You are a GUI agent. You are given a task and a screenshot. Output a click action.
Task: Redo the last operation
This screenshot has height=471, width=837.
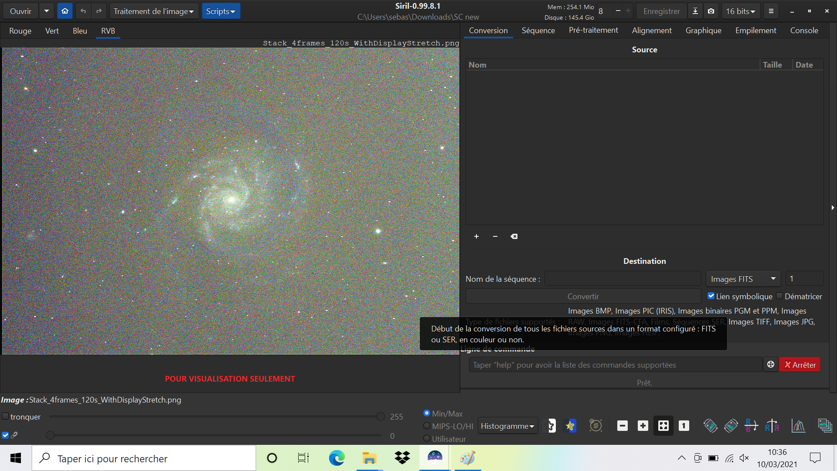coord(99,11)
